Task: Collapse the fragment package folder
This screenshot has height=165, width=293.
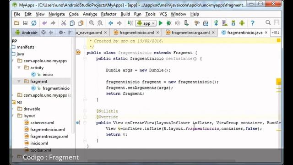Action: pos(19,82)
